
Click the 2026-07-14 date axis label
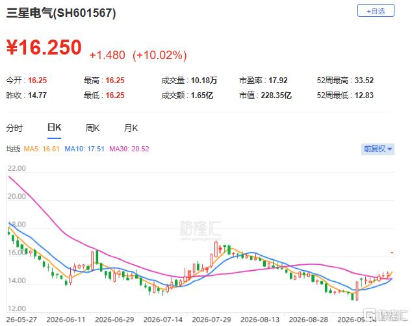click(x=163, y=320)
